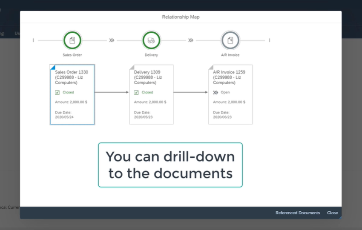Click Closed checkmark on Sales Order 1330

coord(57,92)
